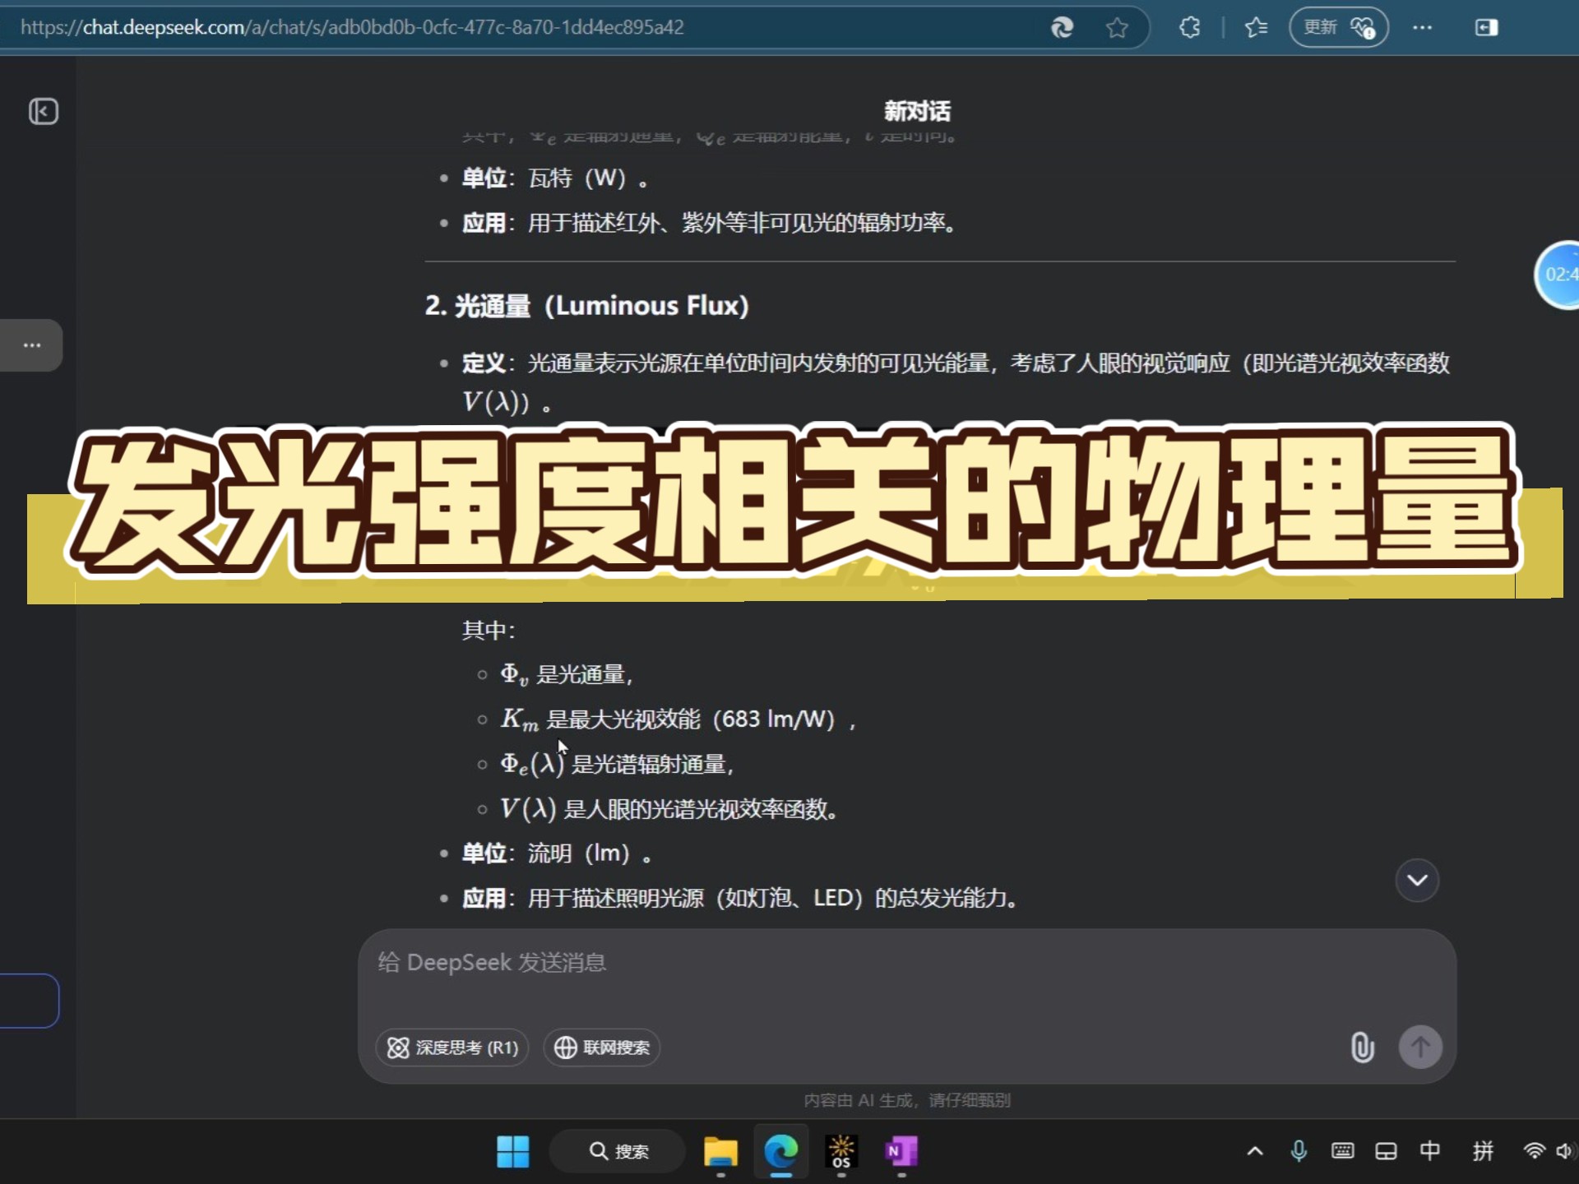
Task: Add the page to favorites via star icon
Action: pos(1116,27)
